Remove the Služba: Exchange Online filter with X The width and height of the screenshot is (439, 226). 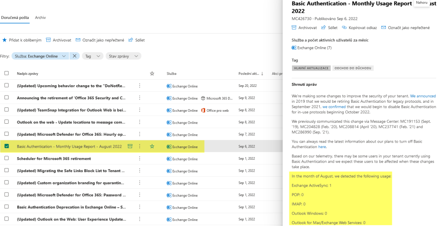[x=75, y=56]
